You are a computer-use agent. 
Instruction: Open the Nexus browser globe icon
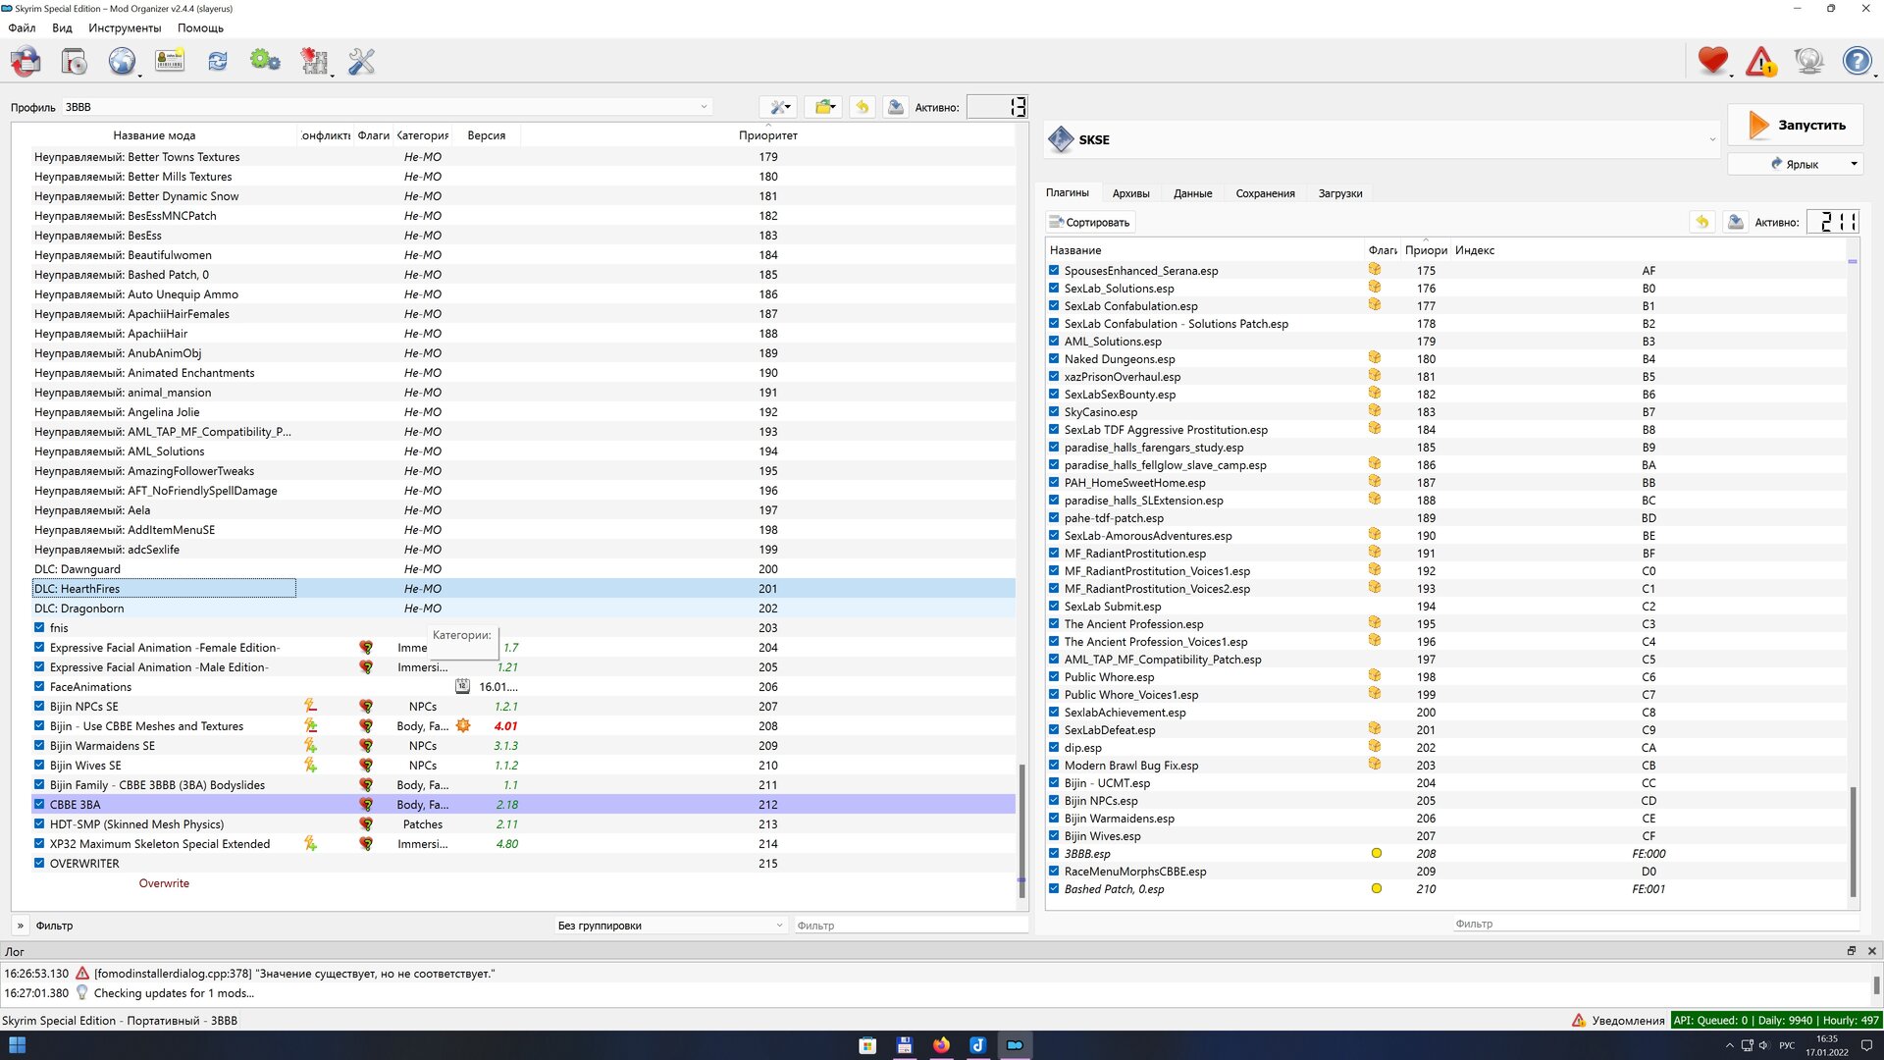122,62
